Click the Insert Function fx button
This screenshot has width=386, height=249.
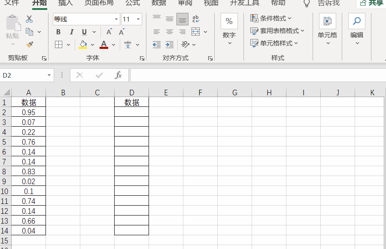coord(118,75)
